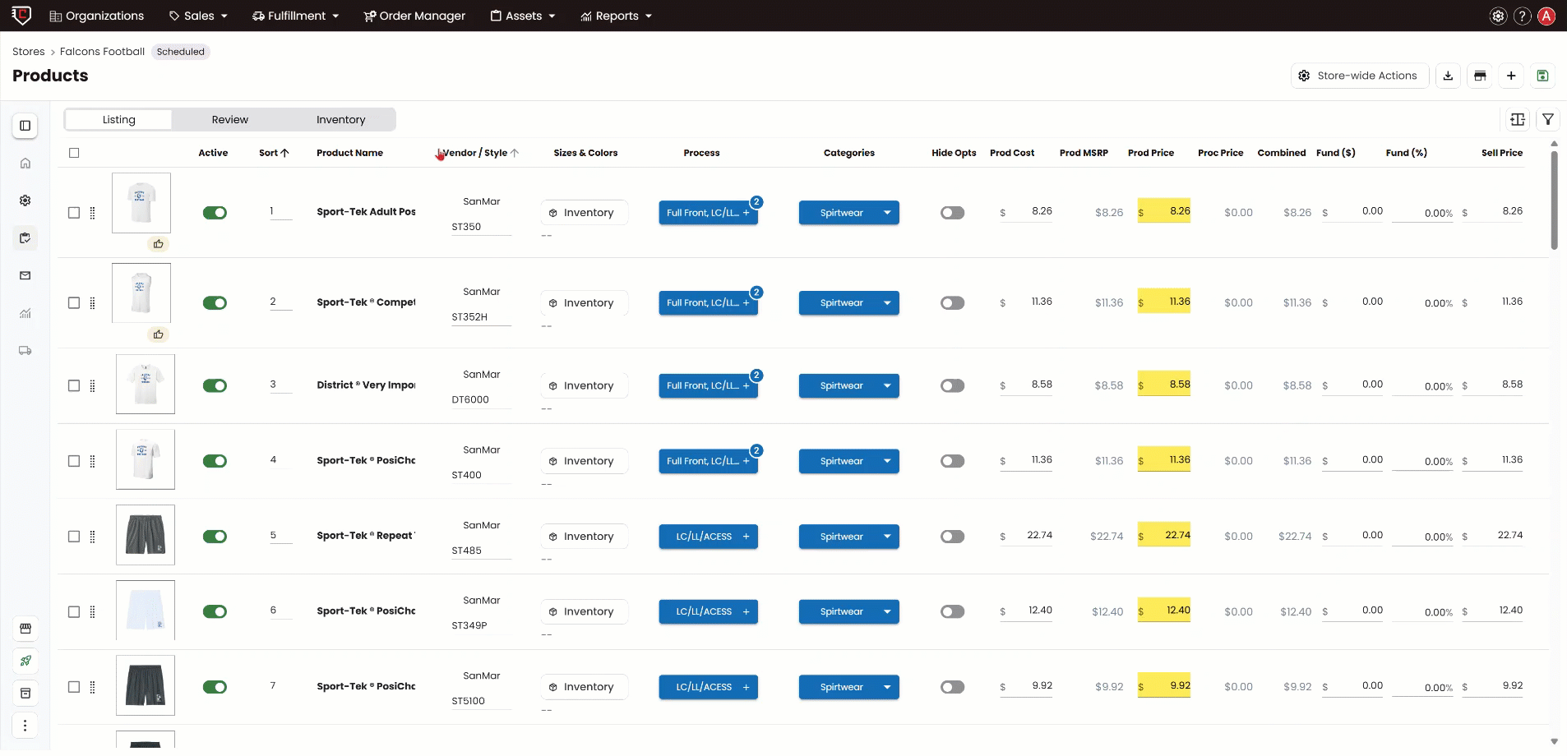Toggle the sidebar panel icon

25,126
